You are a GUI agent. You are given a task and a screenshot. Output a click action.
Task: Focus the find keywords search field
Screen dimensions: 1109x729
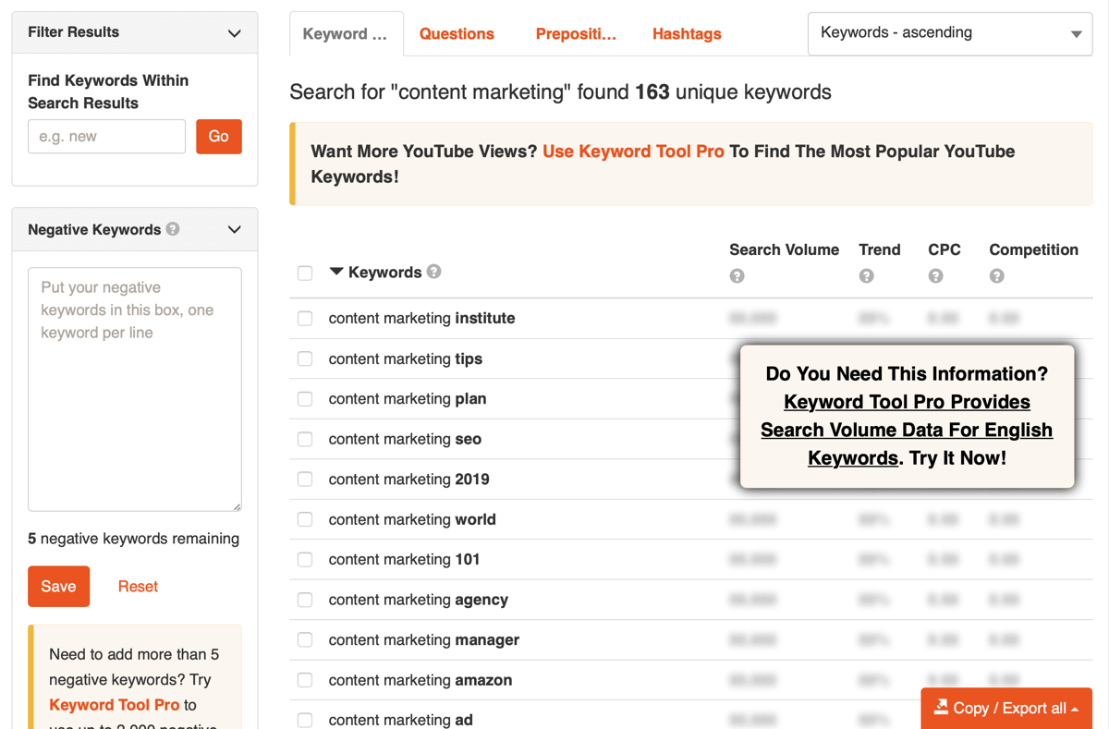pos(106,137)
